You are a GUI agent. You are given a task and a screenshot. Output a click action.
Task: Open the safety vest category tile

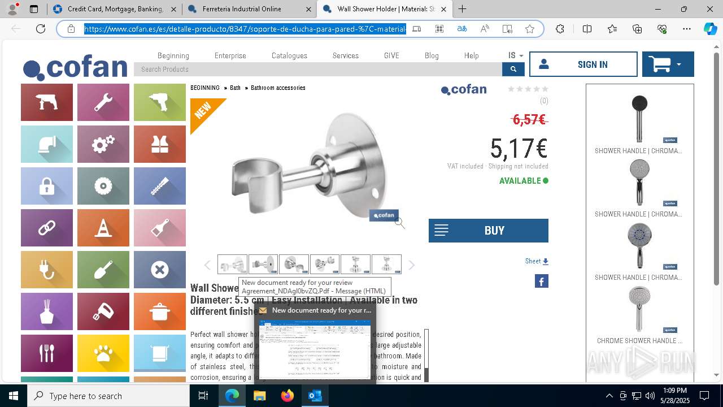[160, 144]
